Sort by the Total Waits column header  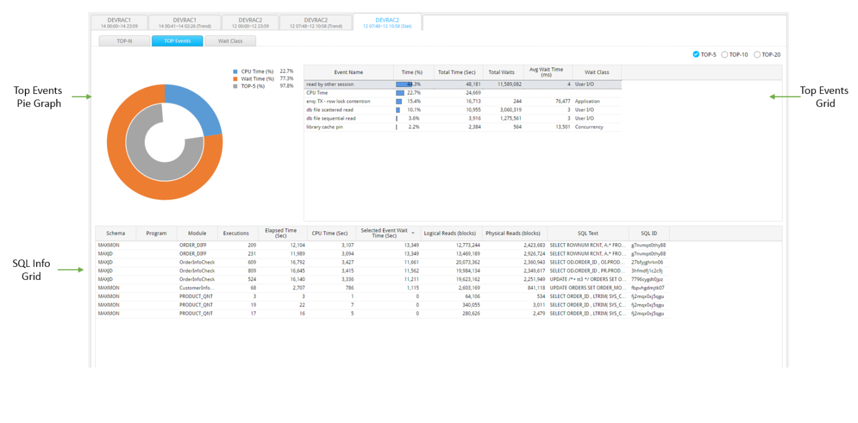click(502, 73)
